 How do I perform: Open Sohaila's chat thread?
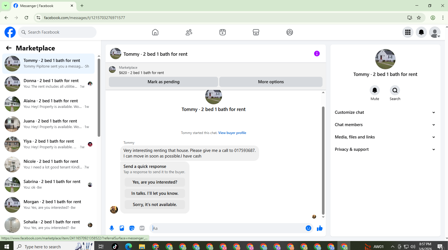point(48,225)
